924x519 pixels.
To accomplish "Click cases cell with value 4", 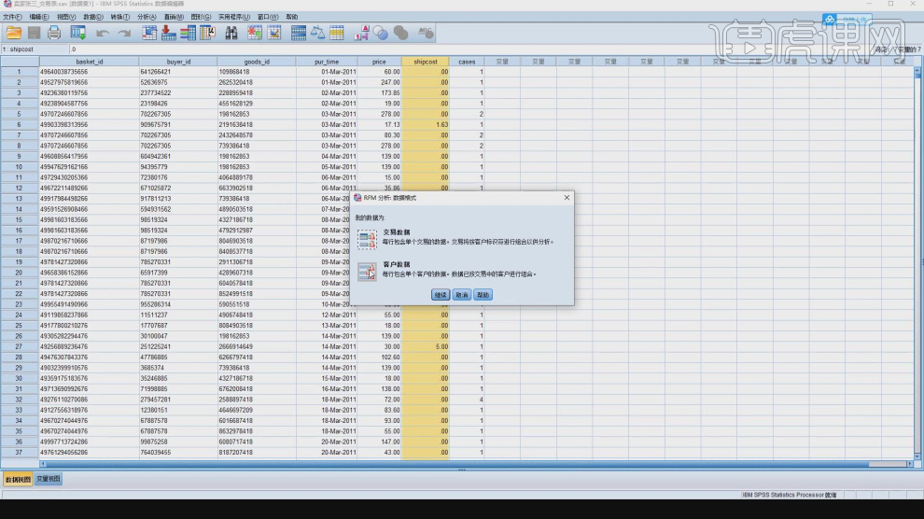I will (x=467, y=400).
